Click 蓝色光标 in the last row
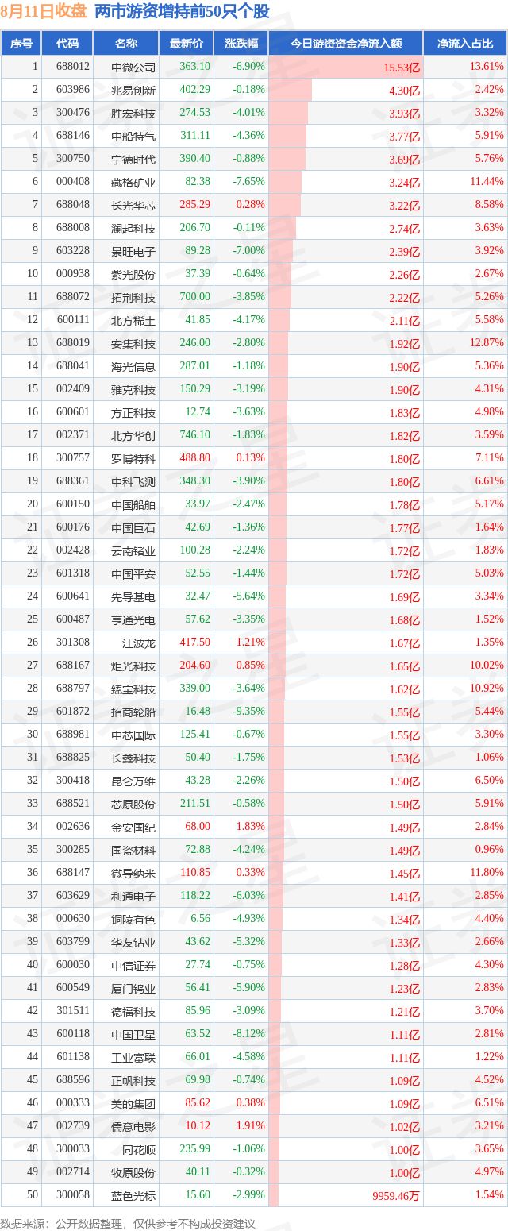This screenshot has width=508, height=1231. point(133,1195)
